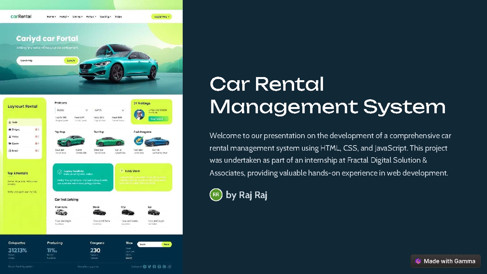Click the round profile avatar in the green card
The width and height of the screenshot is (487, 274).
click(139, 115)
